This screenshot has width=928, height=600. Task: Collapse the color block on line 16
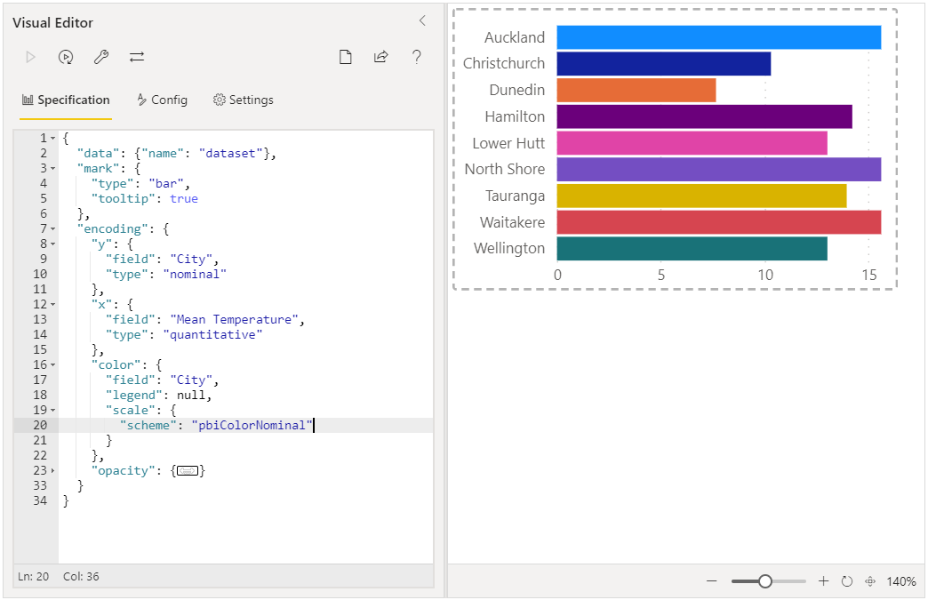click(52, 365)
